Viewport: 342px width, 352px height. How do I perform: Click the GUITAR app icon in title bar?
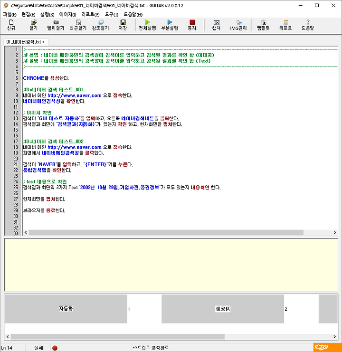coord(6,5)
